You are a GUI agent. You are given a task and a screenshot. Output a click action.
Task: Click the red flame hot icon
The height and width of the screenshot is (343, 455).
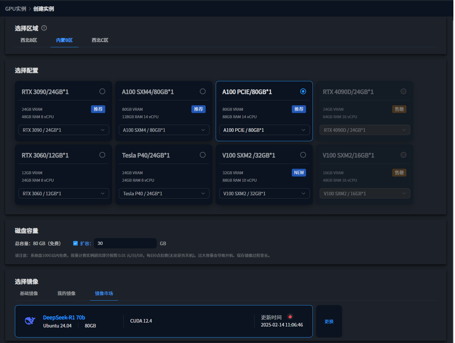coord(290,316)
